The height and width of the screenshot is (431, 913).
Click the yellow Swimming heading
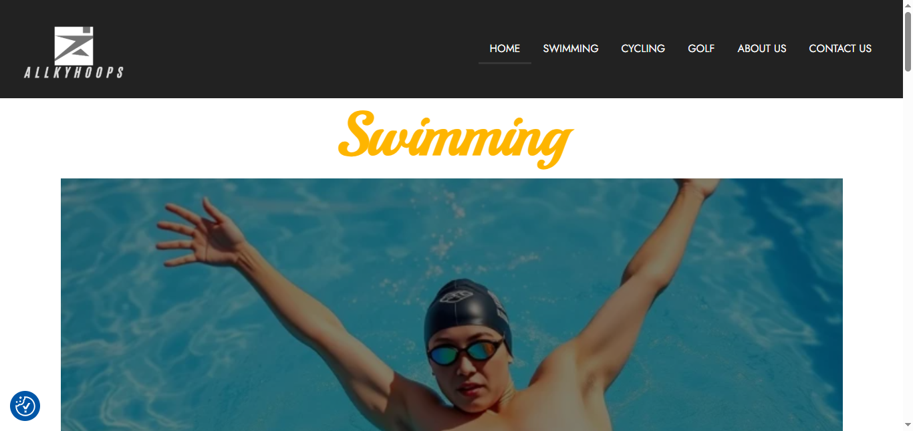[456, 138]
